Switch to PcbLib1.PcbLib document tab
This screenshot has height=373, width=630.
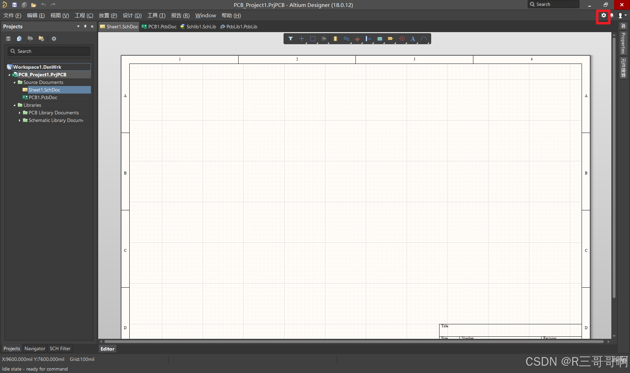click(x=239, y=27)
